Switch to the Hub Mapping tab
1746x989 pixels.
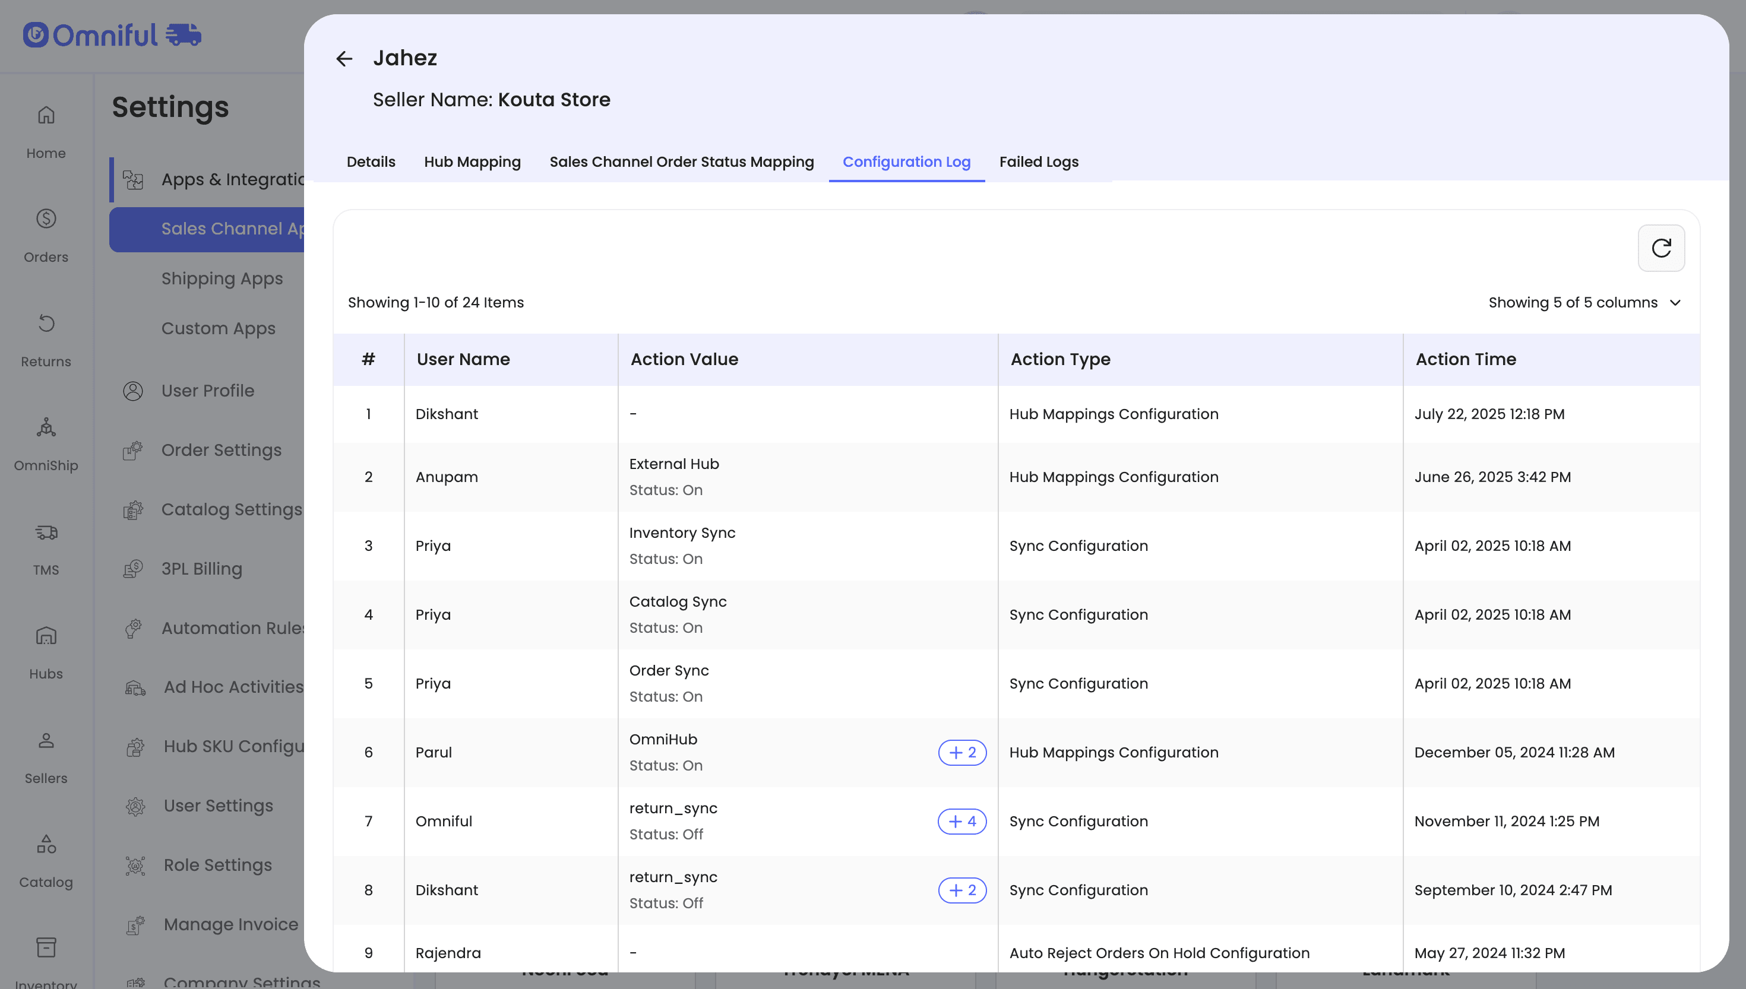(x=472, y=162)
